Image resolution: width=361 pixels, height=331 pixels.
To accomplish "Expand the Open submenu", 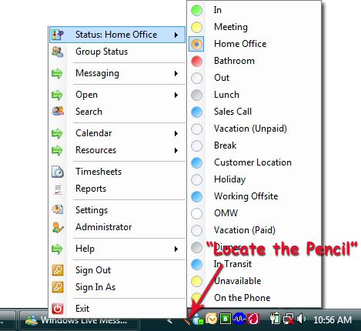I will (117, 95).
